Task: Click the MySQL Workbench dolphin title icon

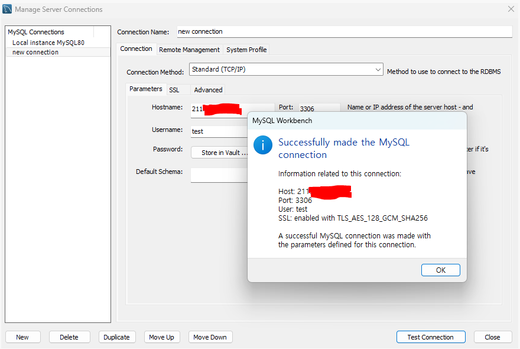Action: coord(7,9)
